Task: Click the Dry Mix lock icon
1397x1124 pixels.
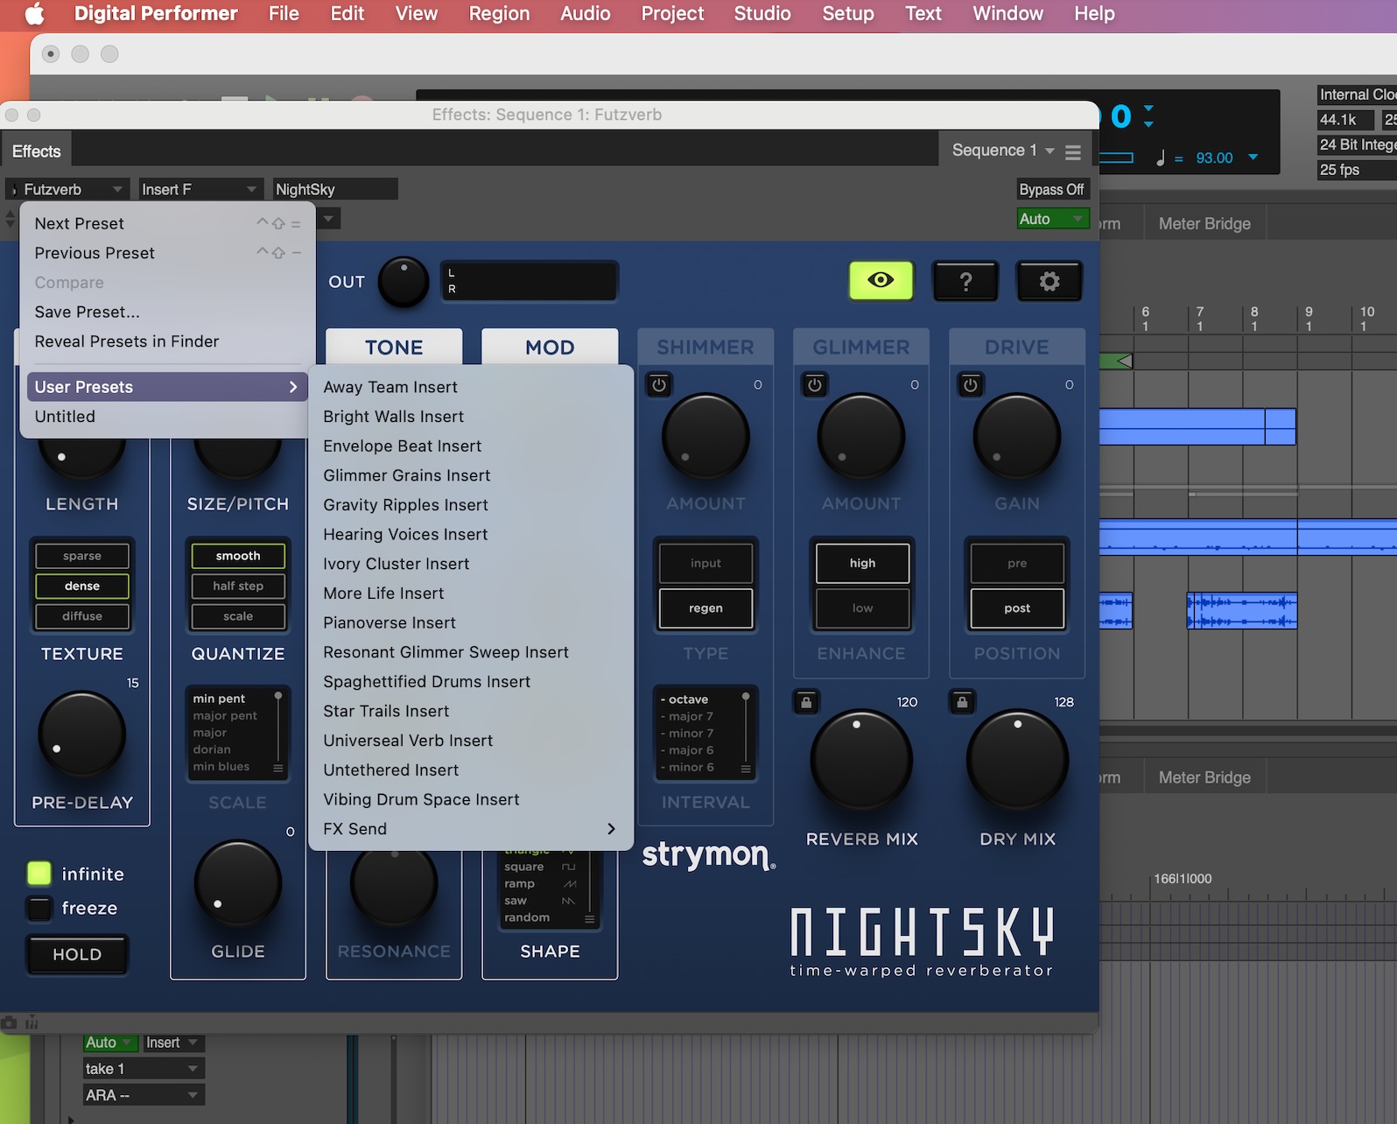Action: click(962, 702)
